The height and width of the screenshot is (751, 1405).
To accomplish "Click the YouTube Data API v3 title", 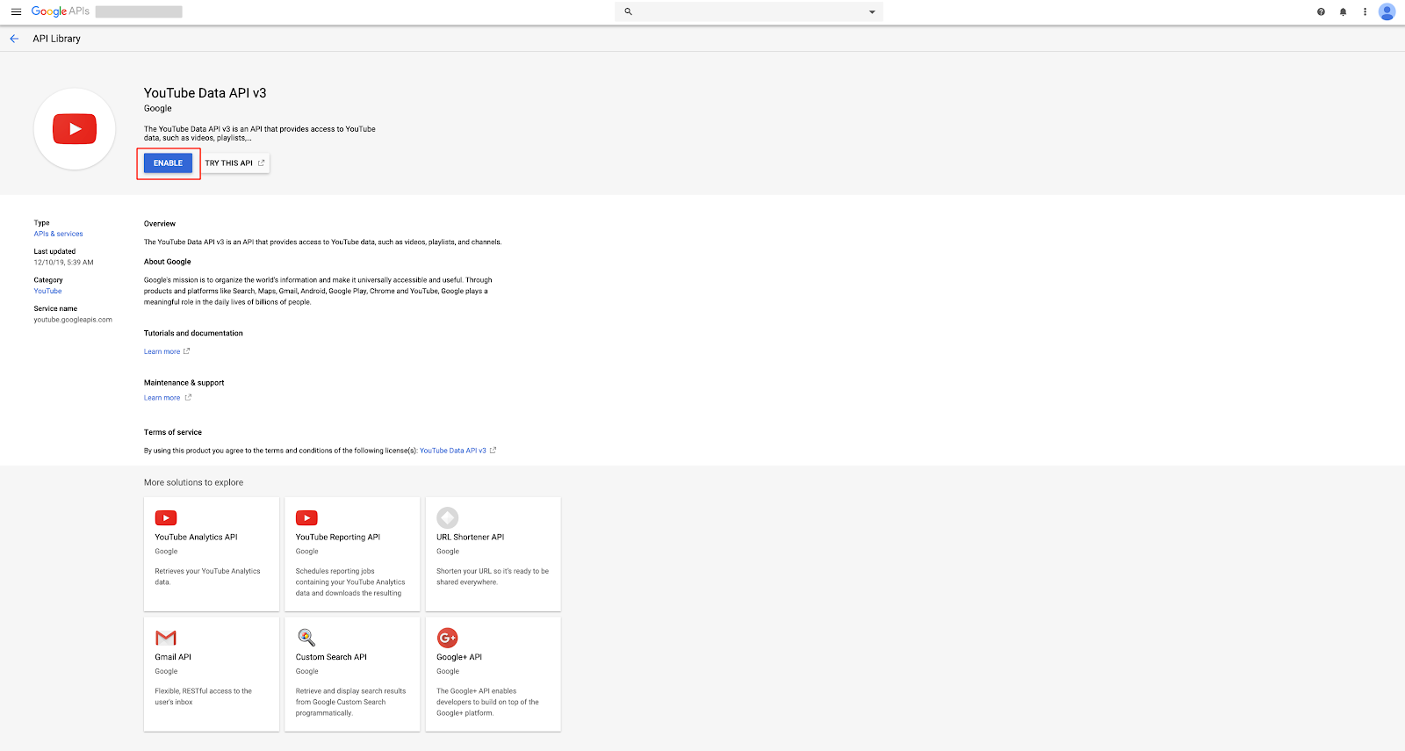I will [205, 93].
